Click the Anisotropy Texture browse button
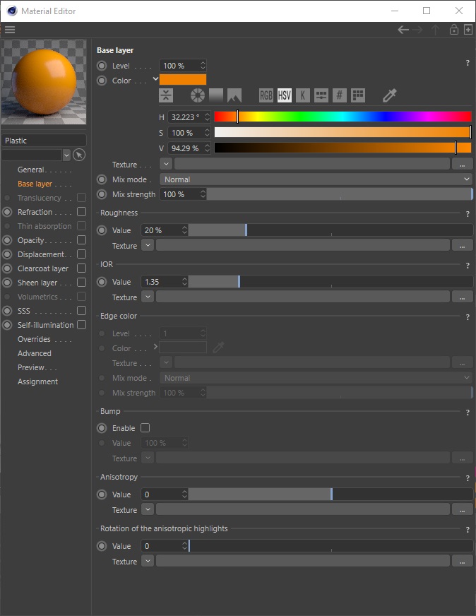This screenshot has height=616, width=476. [x=463, y=510]
